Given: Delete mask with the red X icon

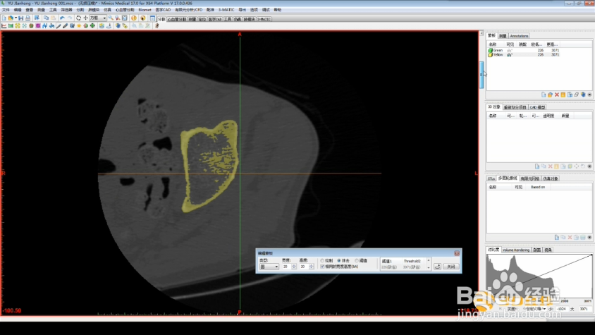Looking at the screenshot, I should (x=557, y=95).
